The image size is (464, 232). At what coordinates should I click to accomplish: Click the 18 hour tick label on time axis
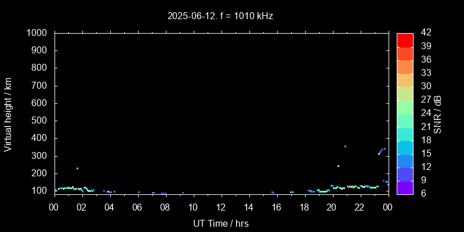304,208
